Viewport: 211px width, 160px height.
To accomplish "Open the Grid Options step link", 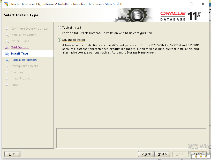I will click(x=20, y=47).
